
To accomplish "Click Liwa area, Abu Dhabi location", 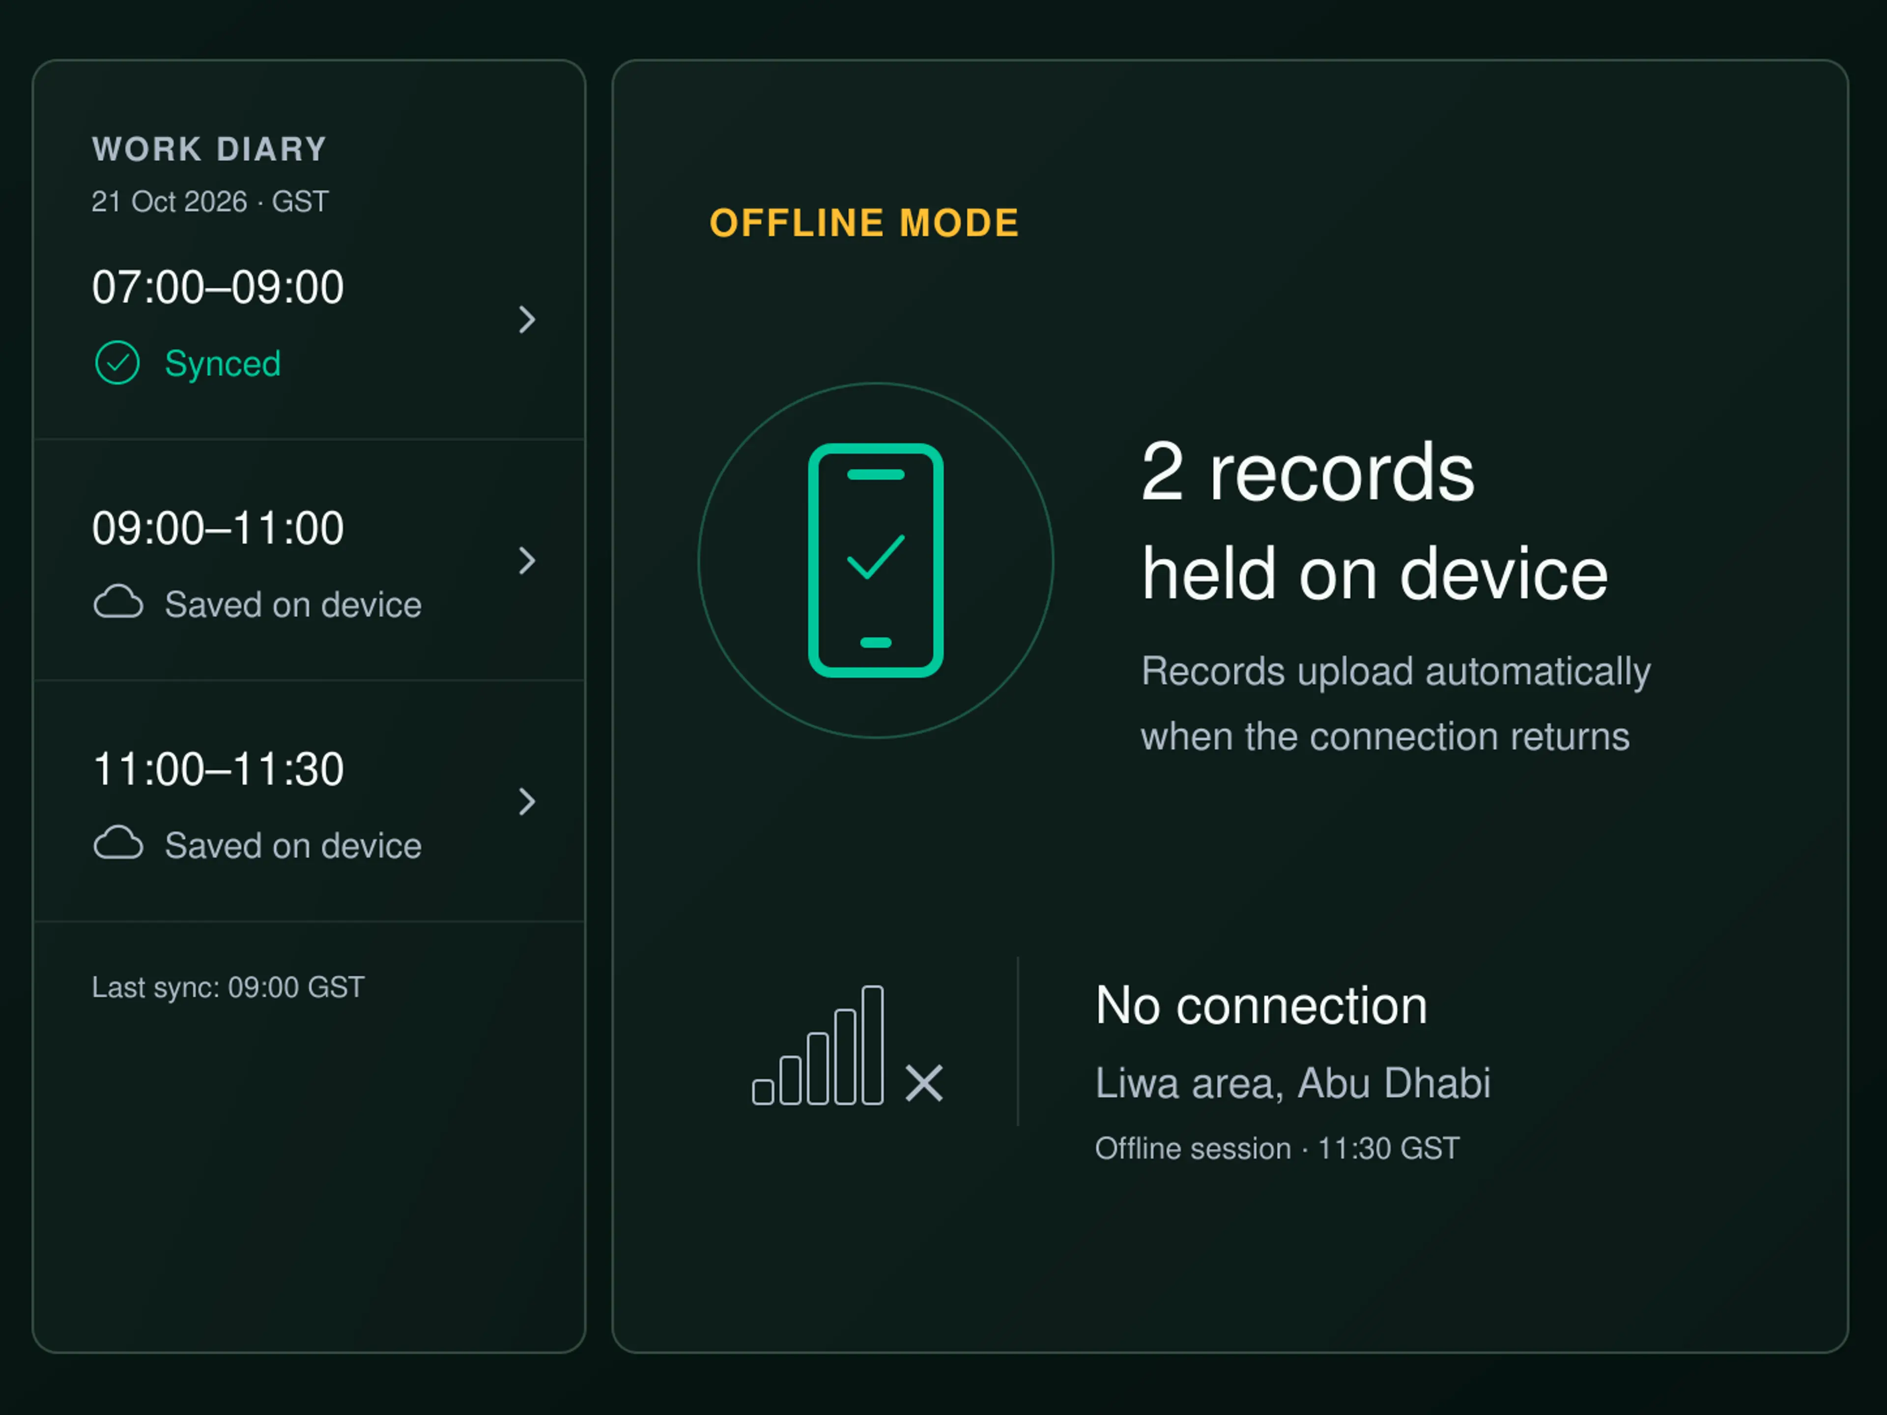I will coord(1292,1083).
